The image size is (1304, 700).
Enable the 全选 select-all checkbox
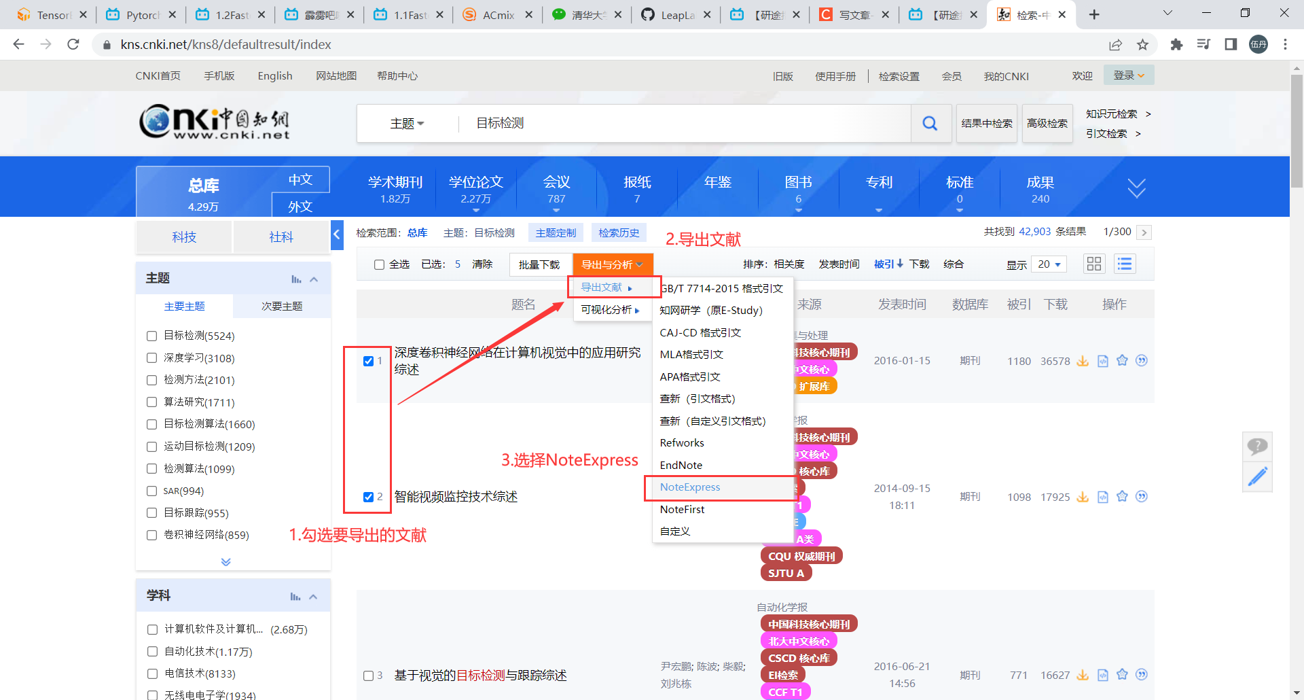coord(379,264)
